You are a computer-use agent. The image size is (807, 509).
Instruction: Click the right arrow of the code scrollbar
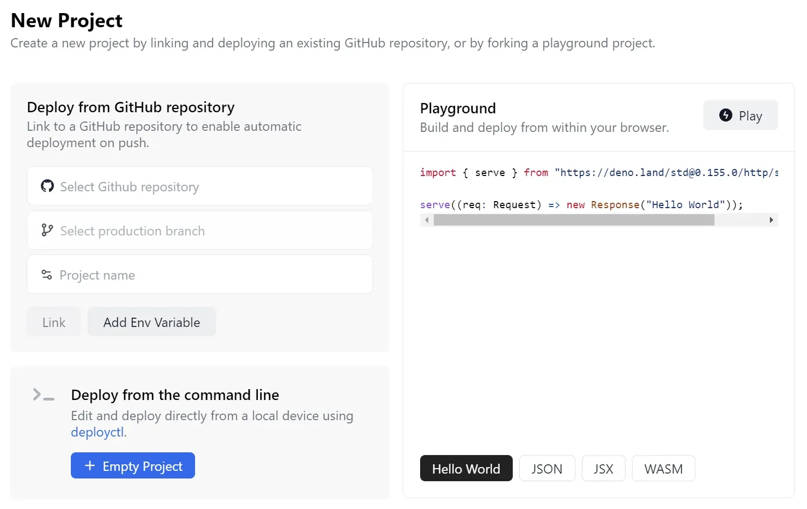coord(772,220)
